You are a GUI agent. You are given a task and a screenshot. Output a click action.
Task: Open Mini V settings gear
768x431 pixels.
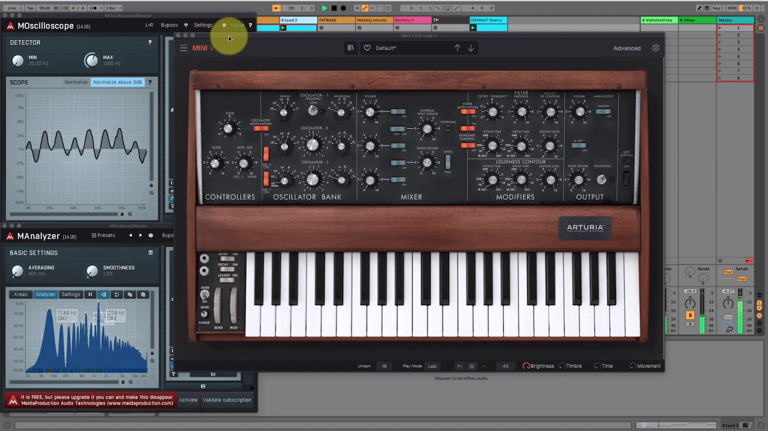tap(656, 48)
